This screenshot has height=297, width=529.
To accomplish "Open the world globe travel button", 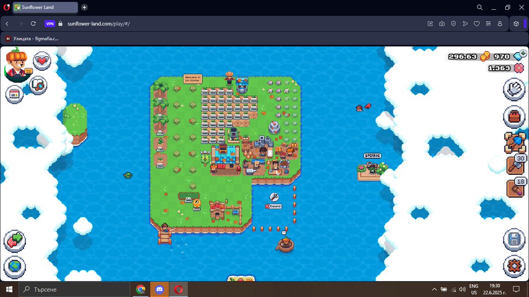I will coord(15,267).
